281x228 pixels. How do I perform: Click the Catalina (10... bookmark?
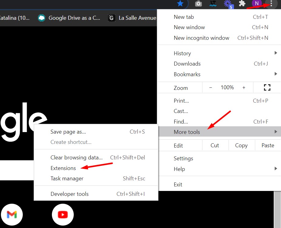tap(15, 18)
